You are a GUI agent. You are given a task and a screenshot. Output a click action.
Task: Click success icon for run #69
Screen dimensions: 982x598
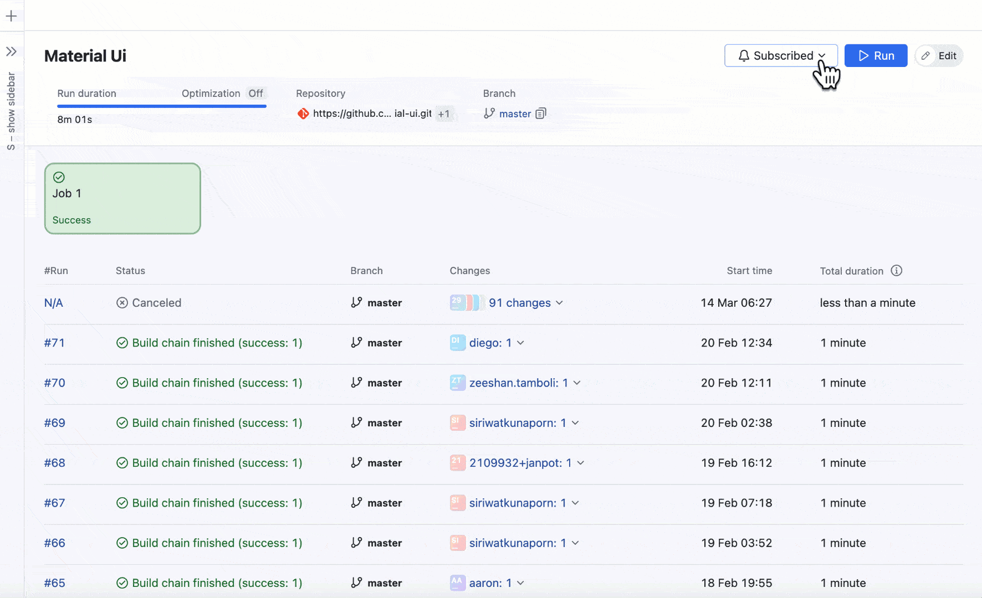click(x=122, y=423)
